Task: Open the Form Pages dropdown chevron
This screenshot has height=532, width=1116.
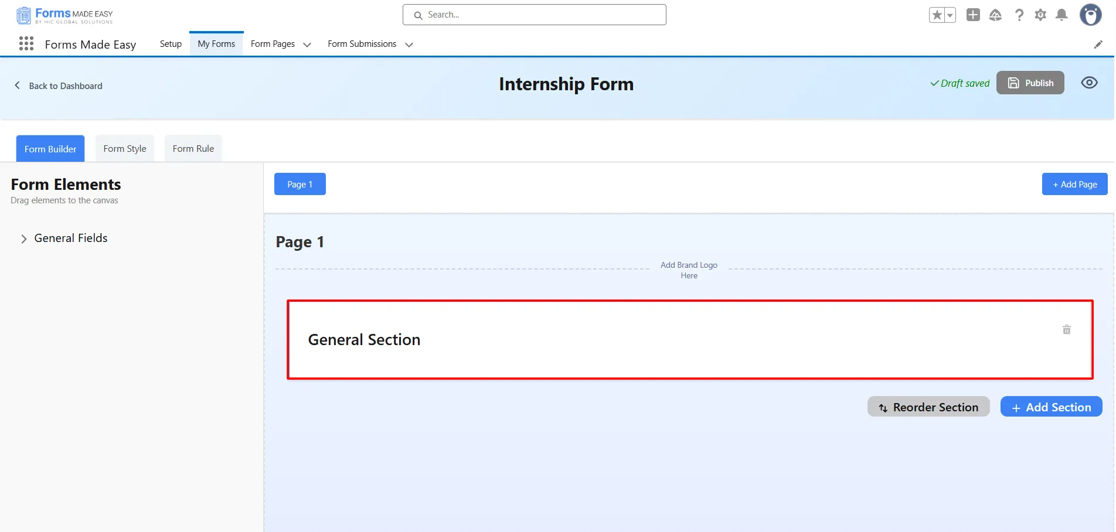Action: point(307,45)
